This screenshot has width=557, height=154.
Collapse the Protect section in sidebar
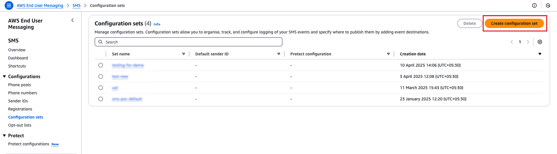(4, 136)
